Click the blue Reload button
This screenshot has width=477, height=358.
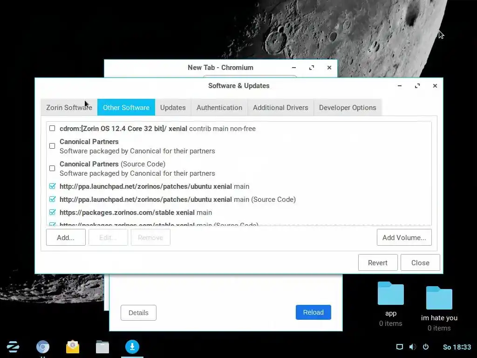pos(313,312)
